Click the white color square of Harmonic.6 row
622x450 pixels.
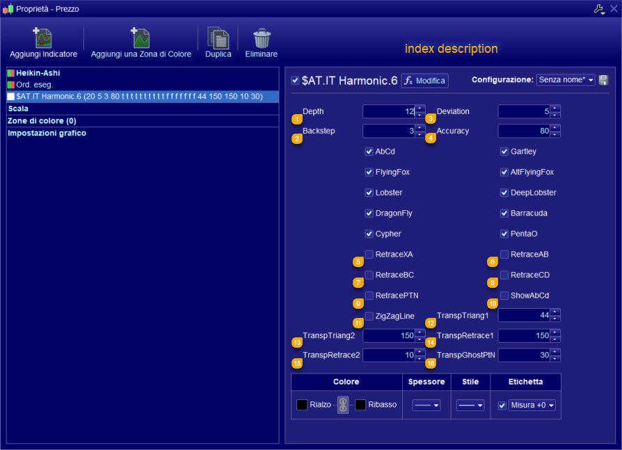[10, 97]
